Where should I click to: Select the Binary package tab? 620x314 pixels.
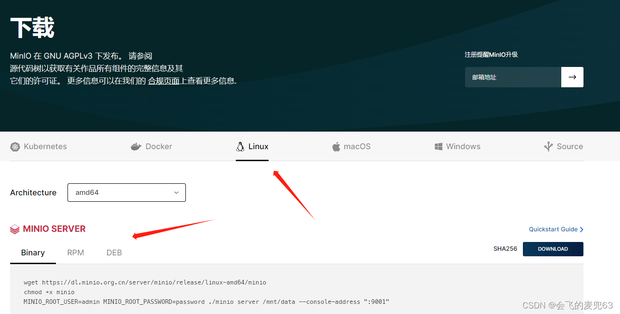tap(33, 253)
